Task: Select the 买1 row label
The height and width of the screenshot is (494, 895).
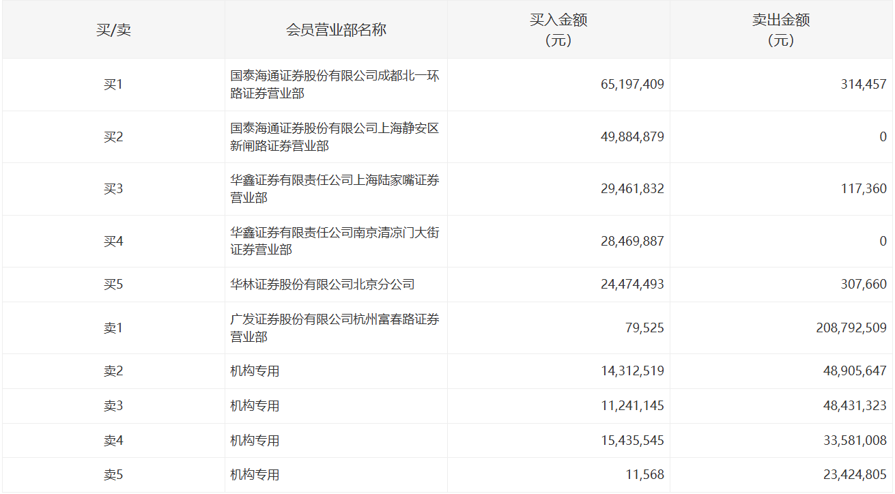Action: tap(113, 85)
